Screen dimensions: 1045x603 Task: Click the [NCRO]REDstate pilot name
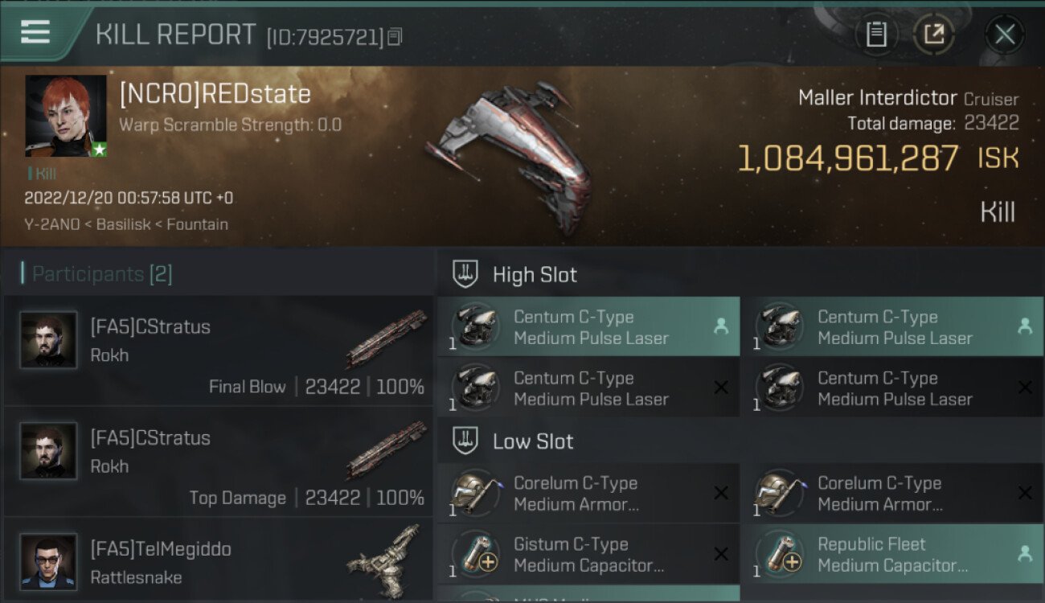[215, 94]
